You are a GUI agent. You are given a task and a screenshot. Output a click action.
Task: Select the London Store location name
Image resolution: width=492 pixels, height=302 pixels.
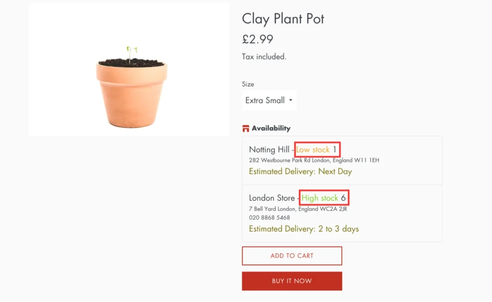click(x=271, y=198)
